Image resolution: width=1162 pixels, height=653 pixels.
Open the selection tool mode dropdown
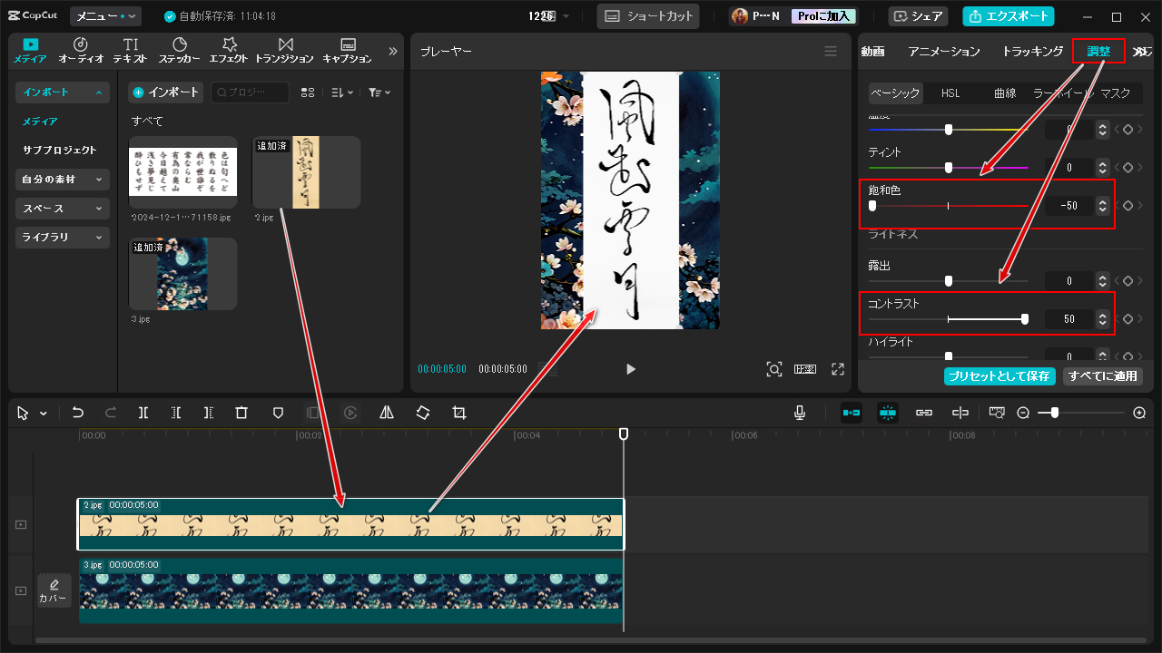coord(44,414)
